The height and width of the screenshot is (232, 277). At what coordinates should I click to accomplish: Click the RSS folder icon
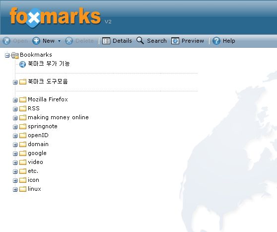[23, 109]
